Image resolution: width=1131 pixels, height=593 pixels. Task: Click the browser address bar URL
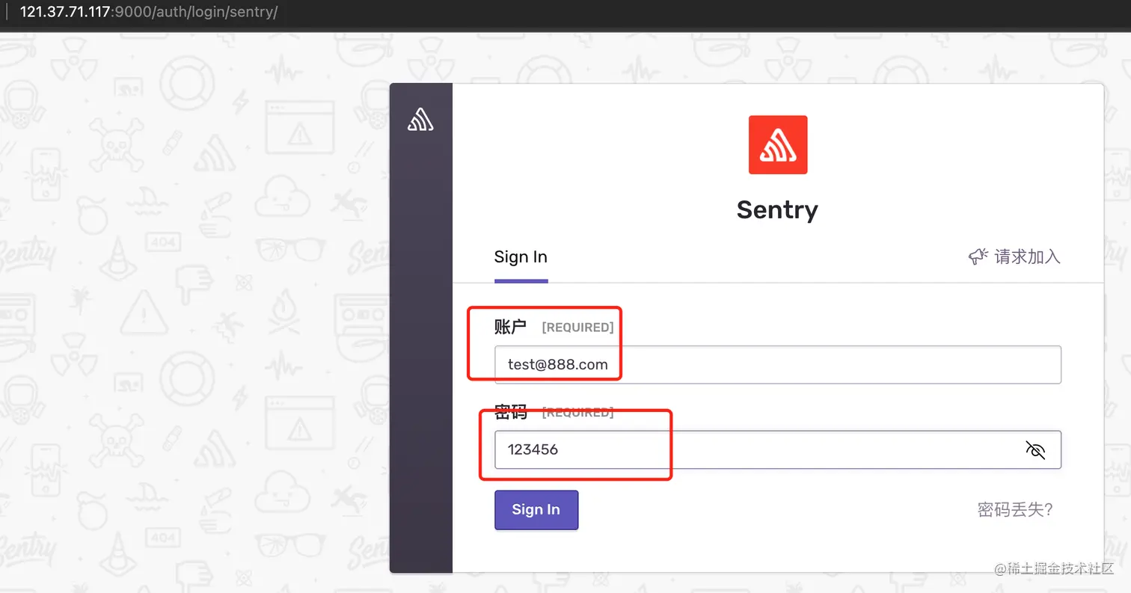tap(149, 13)
